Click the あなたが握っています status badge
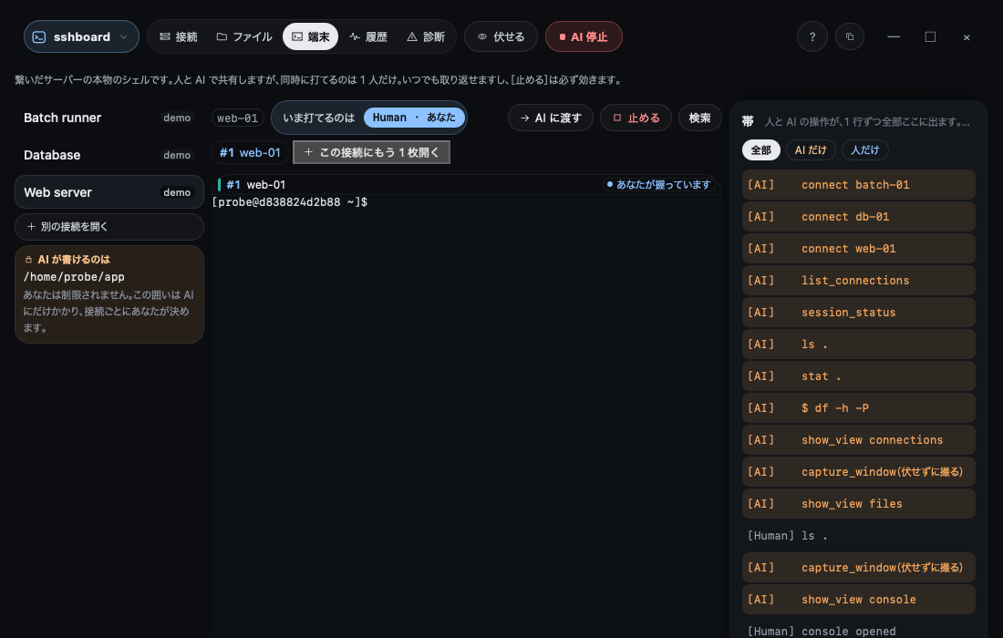The height and width of the screenshot is (638, 1003). coord(659,184)
